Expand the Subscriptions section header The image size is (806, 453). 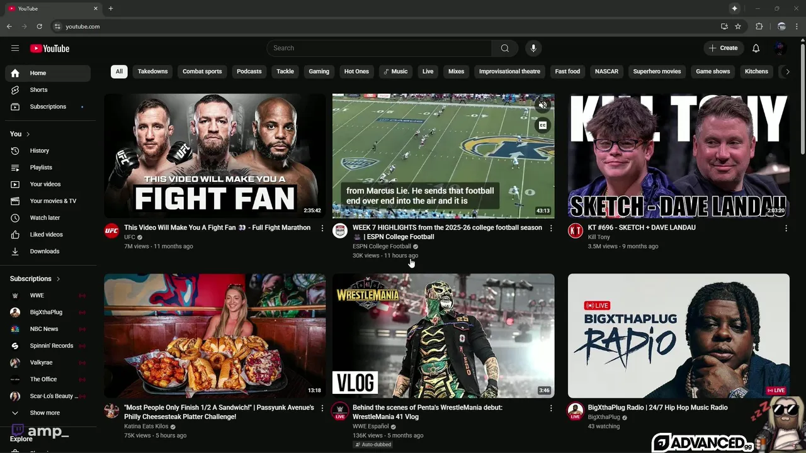coord(35,279)
